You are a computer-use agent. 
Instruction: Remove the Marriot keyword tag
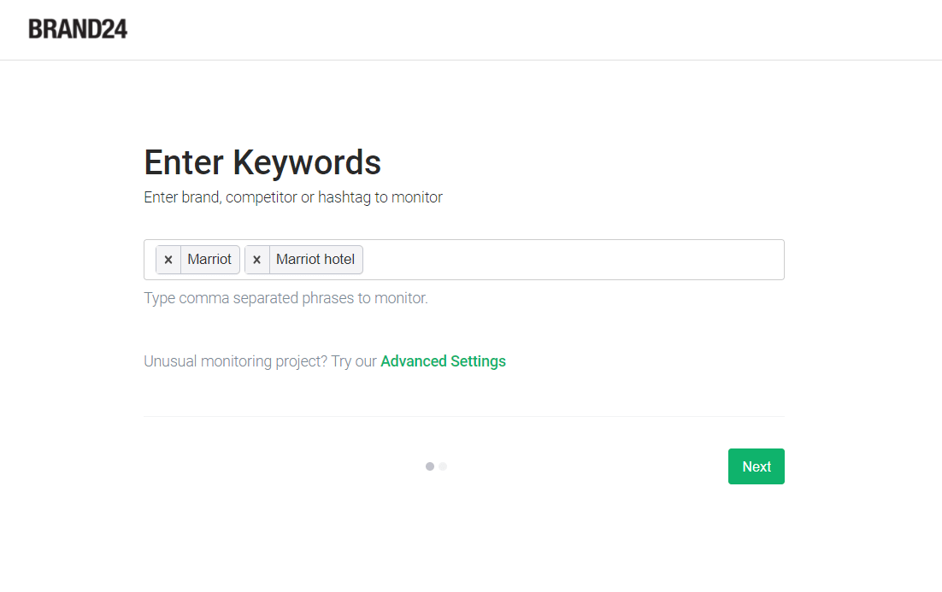tap(168, 260)
